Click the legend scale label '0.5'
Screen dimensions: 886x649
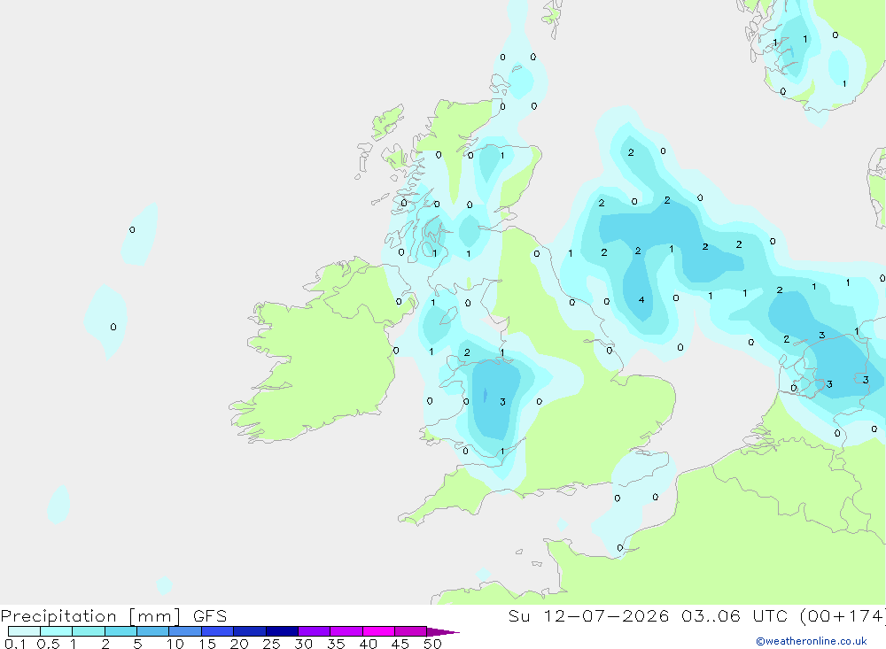click(x=48, y=644)
